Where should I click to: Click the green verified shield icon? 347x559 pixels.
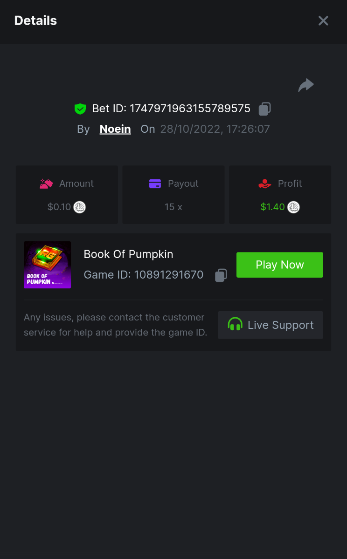[80, 109]
